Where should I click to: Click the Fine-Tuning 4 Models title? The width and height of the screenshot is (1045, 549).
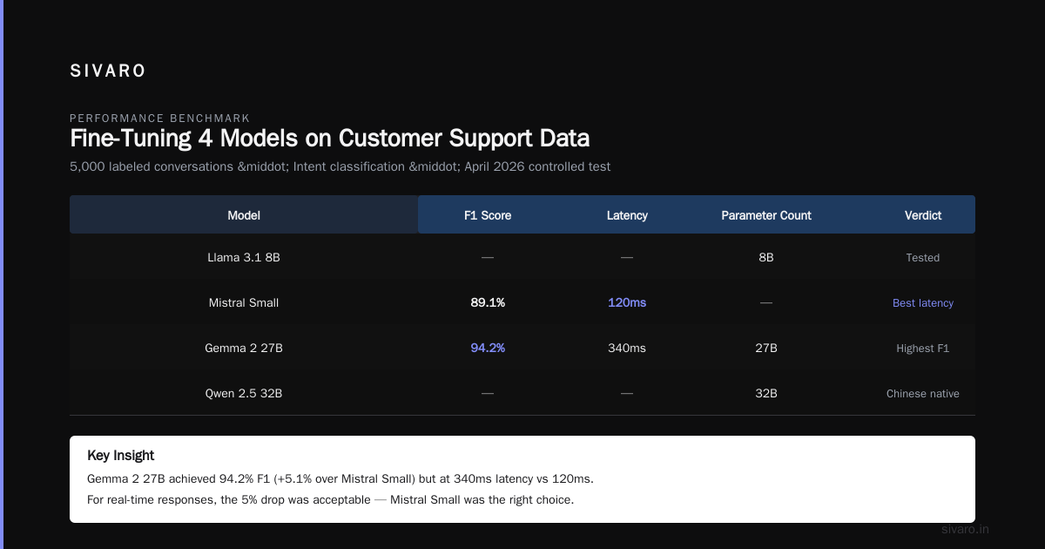[x=329, y=139]
